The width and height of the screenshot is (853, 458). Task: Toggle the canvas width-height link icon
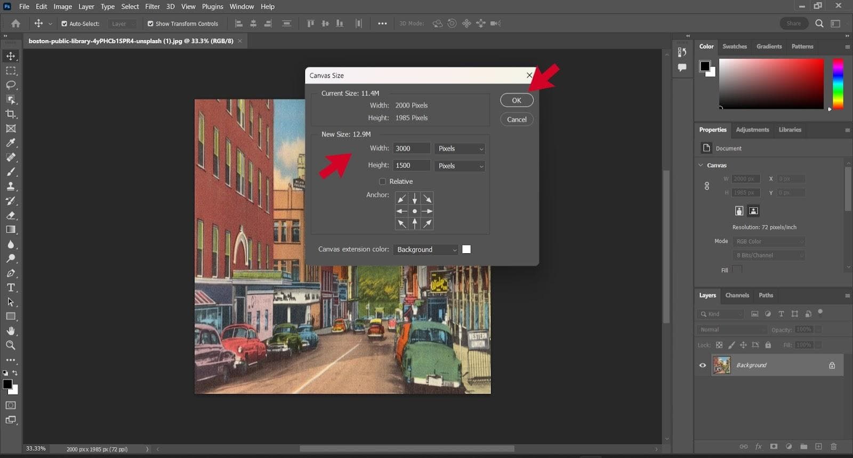point(707,186)
